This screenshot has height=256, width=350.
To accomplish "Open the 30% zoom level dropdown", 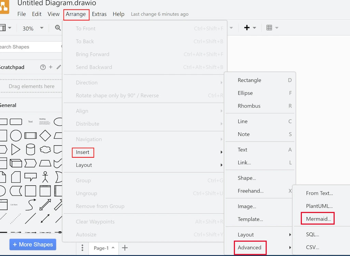I will tap(33, 28).
